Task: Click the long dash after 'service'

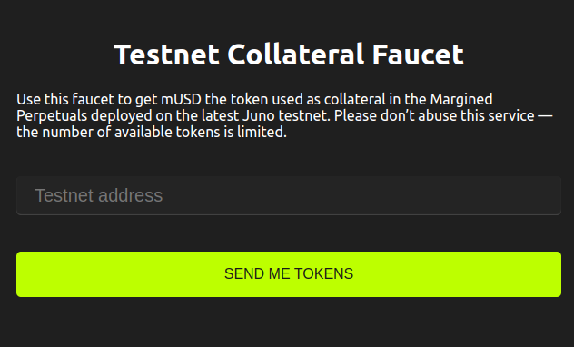Action: (545, 116)
